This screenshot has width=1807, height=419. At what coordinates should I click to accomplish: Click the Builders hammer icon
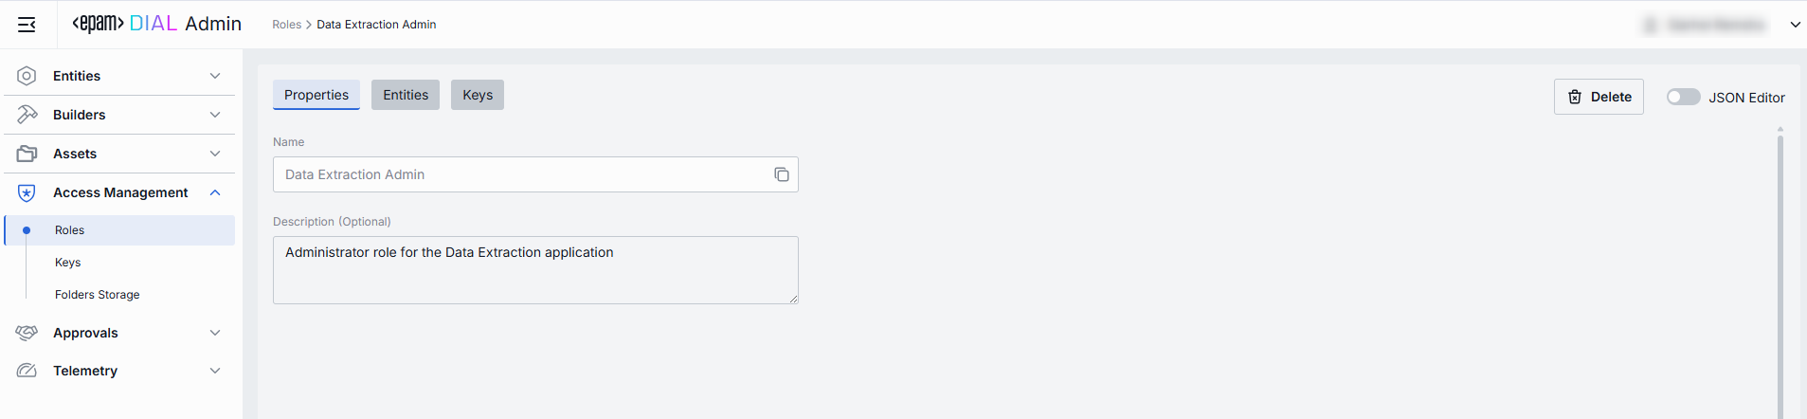(x=27, y=115)
